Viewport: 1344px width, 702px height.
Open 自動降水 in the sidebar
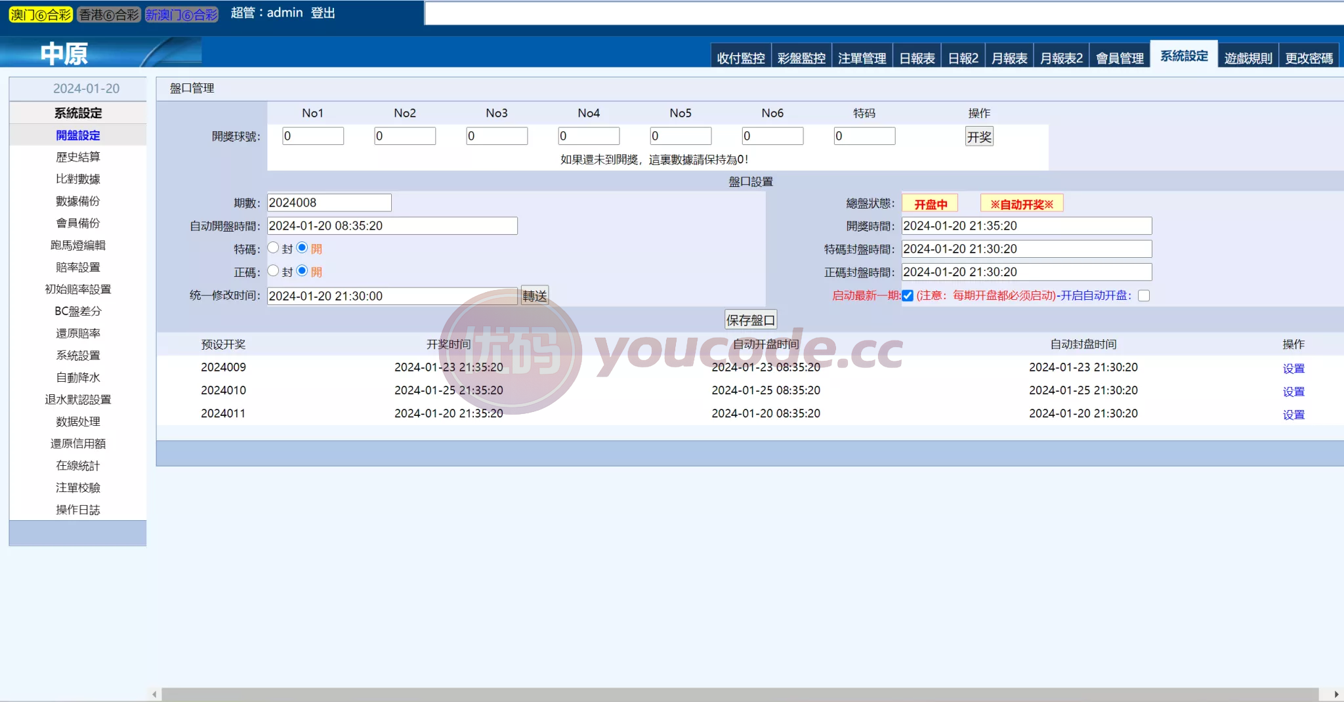[x=78, y=377]
